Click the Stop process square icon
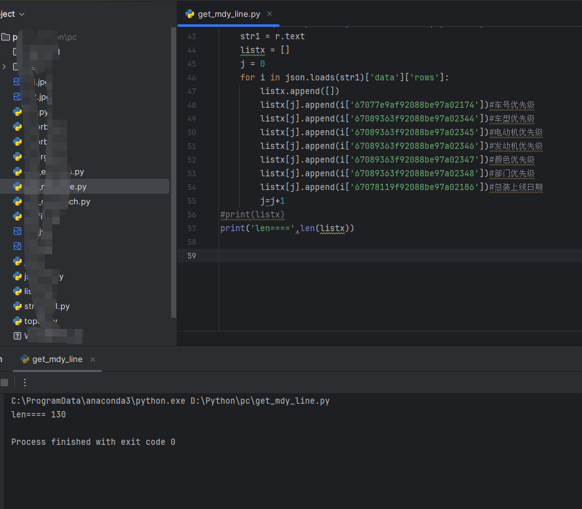The width and height of the screenshot is (582, 509). (x=4, y=383)
